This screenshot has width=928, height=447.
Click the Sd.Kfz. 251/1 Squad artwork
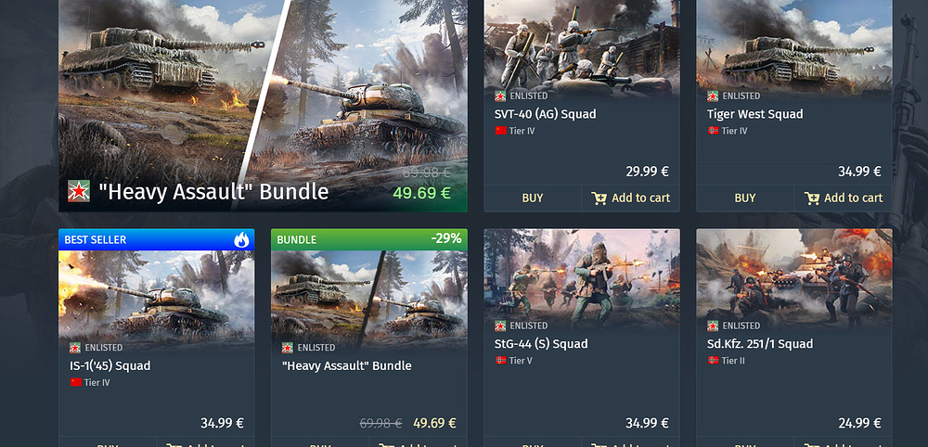(794, 279)
